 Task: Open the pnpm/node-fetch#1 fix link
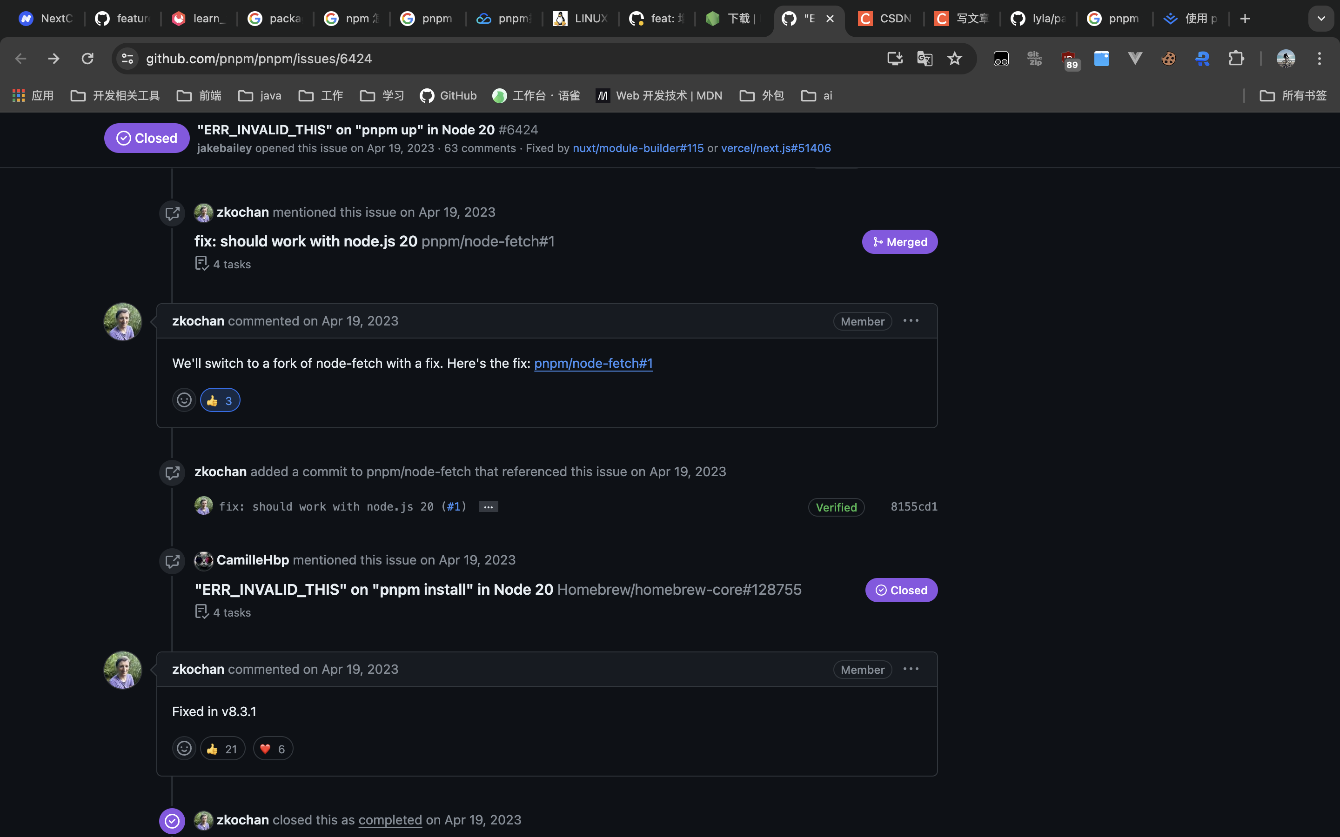point(592,363)
